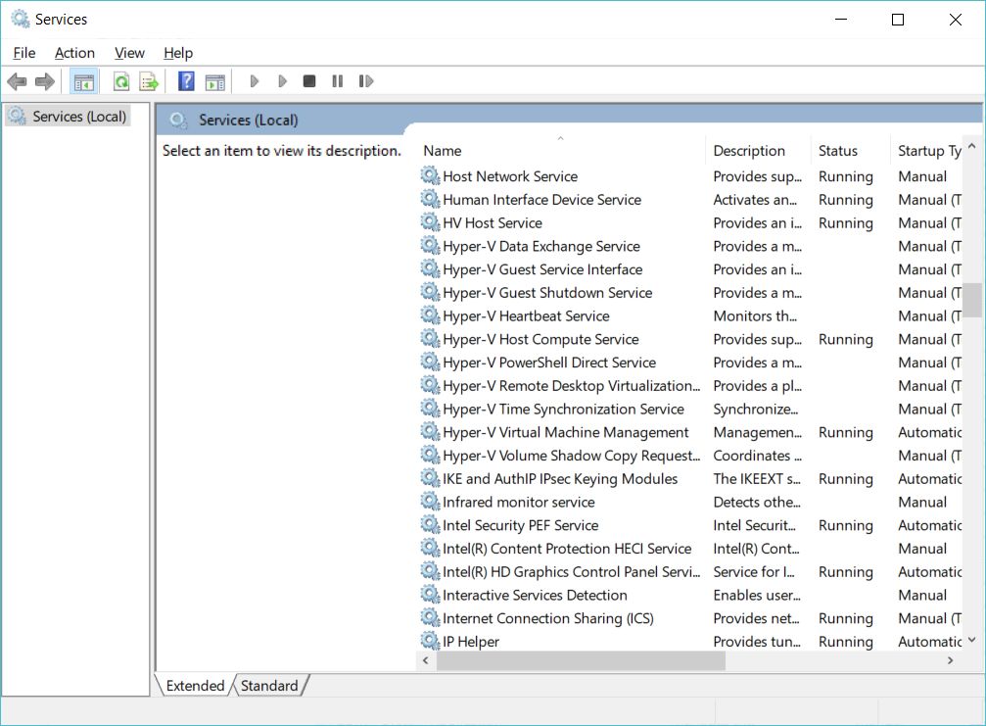Click gear icon of Hyper-V Virtual Machine Management
The image size is (986, 726).
430,431
